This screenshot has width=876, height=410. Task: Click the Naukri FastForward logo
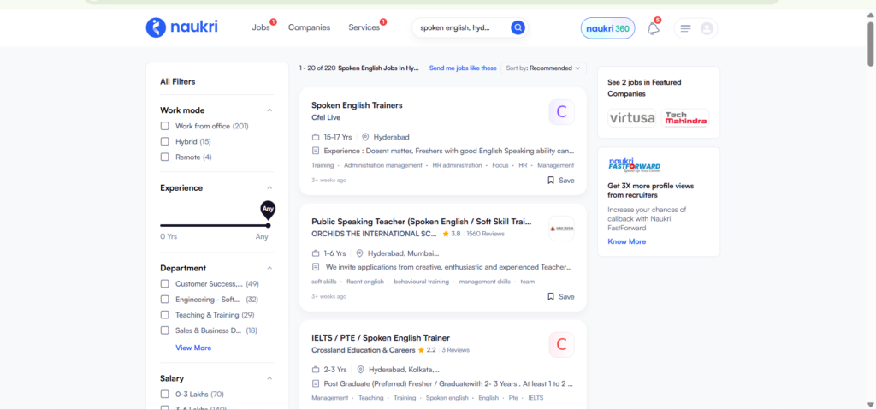point(634,165)
